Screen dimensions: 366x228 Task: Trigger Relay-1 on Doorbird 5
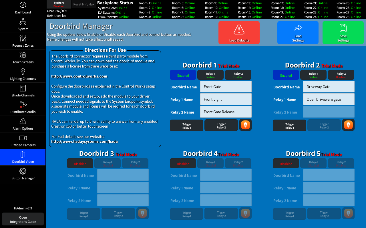pos(290,214)
